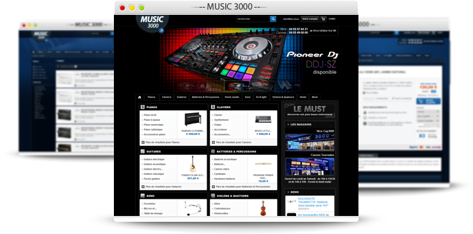Click the Cannes Tourrades store photo
Screen dimensions: 473x234
310,166
